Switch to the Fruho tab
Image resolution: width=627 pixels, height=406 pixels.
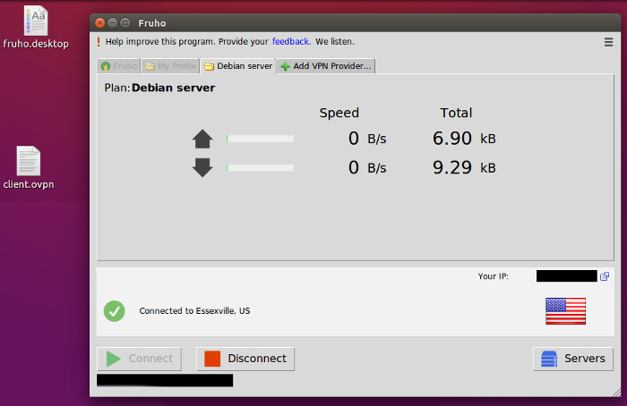119,66
